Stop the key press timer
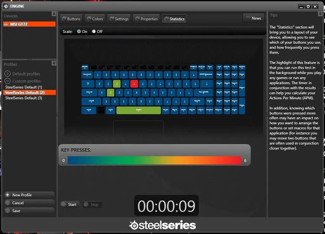The image size is (325, 234). tap(92, 205)
